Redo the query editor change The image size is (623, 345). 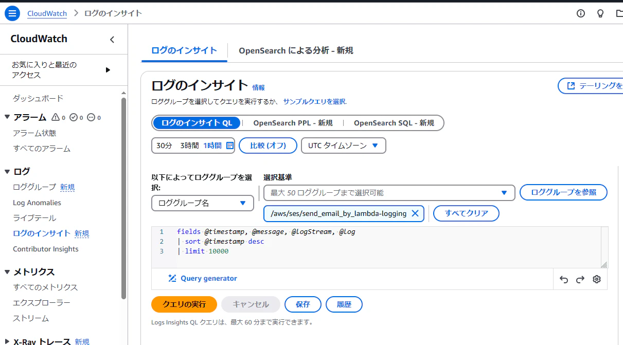(x=580, y=280)
